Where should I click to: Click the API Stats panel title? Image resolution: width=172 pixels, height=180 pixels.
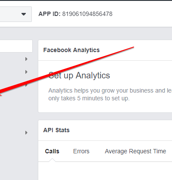tap(56, 130)
